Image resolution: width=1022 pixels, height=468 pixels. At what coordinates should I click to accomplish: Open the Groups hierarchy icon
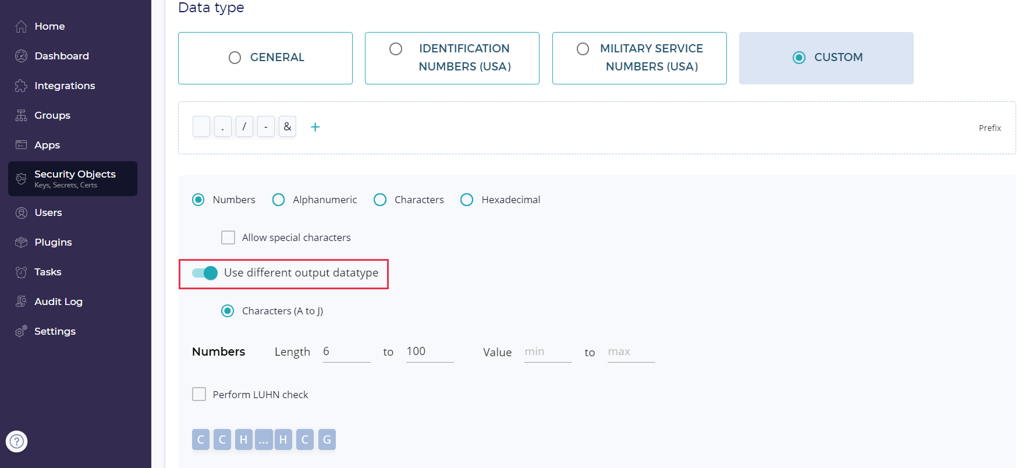pos(22,116)
